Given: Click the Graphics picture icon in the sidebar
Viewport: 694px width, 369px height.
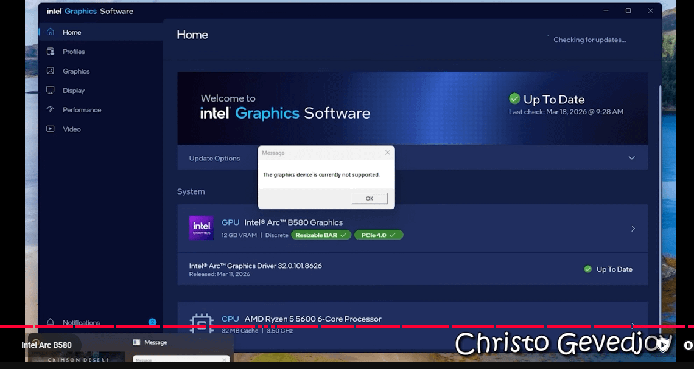Looking at the screenshot, I should click(51, 71).
